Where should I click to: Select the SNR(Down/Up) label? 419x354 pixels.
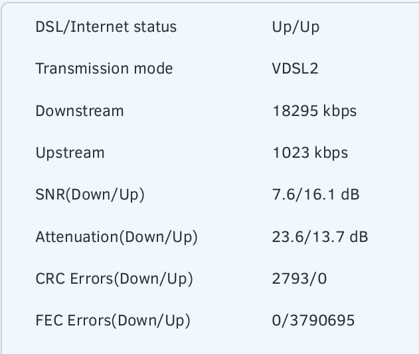[90, 195]
